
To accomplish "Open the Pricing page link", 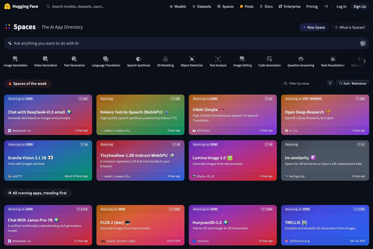I will click(x=312, y=6).
